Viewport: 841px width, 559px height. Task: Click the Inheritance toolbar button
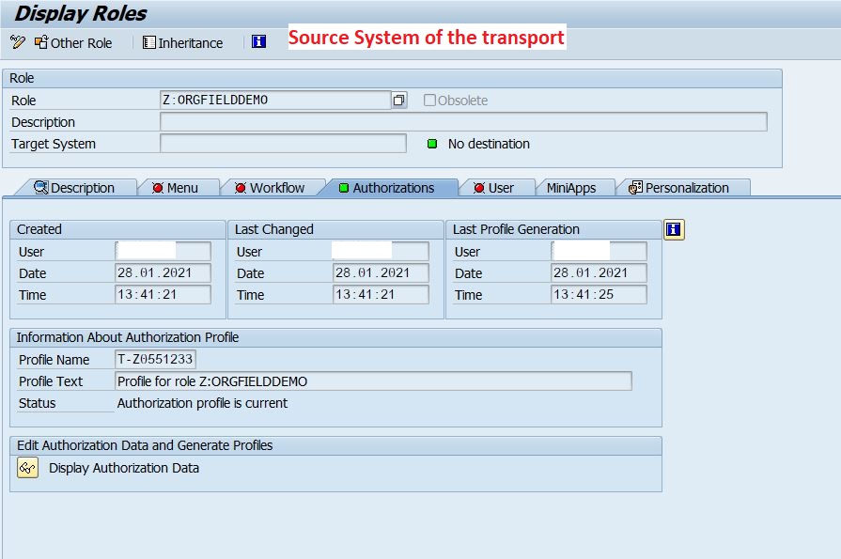coord(183,43)
